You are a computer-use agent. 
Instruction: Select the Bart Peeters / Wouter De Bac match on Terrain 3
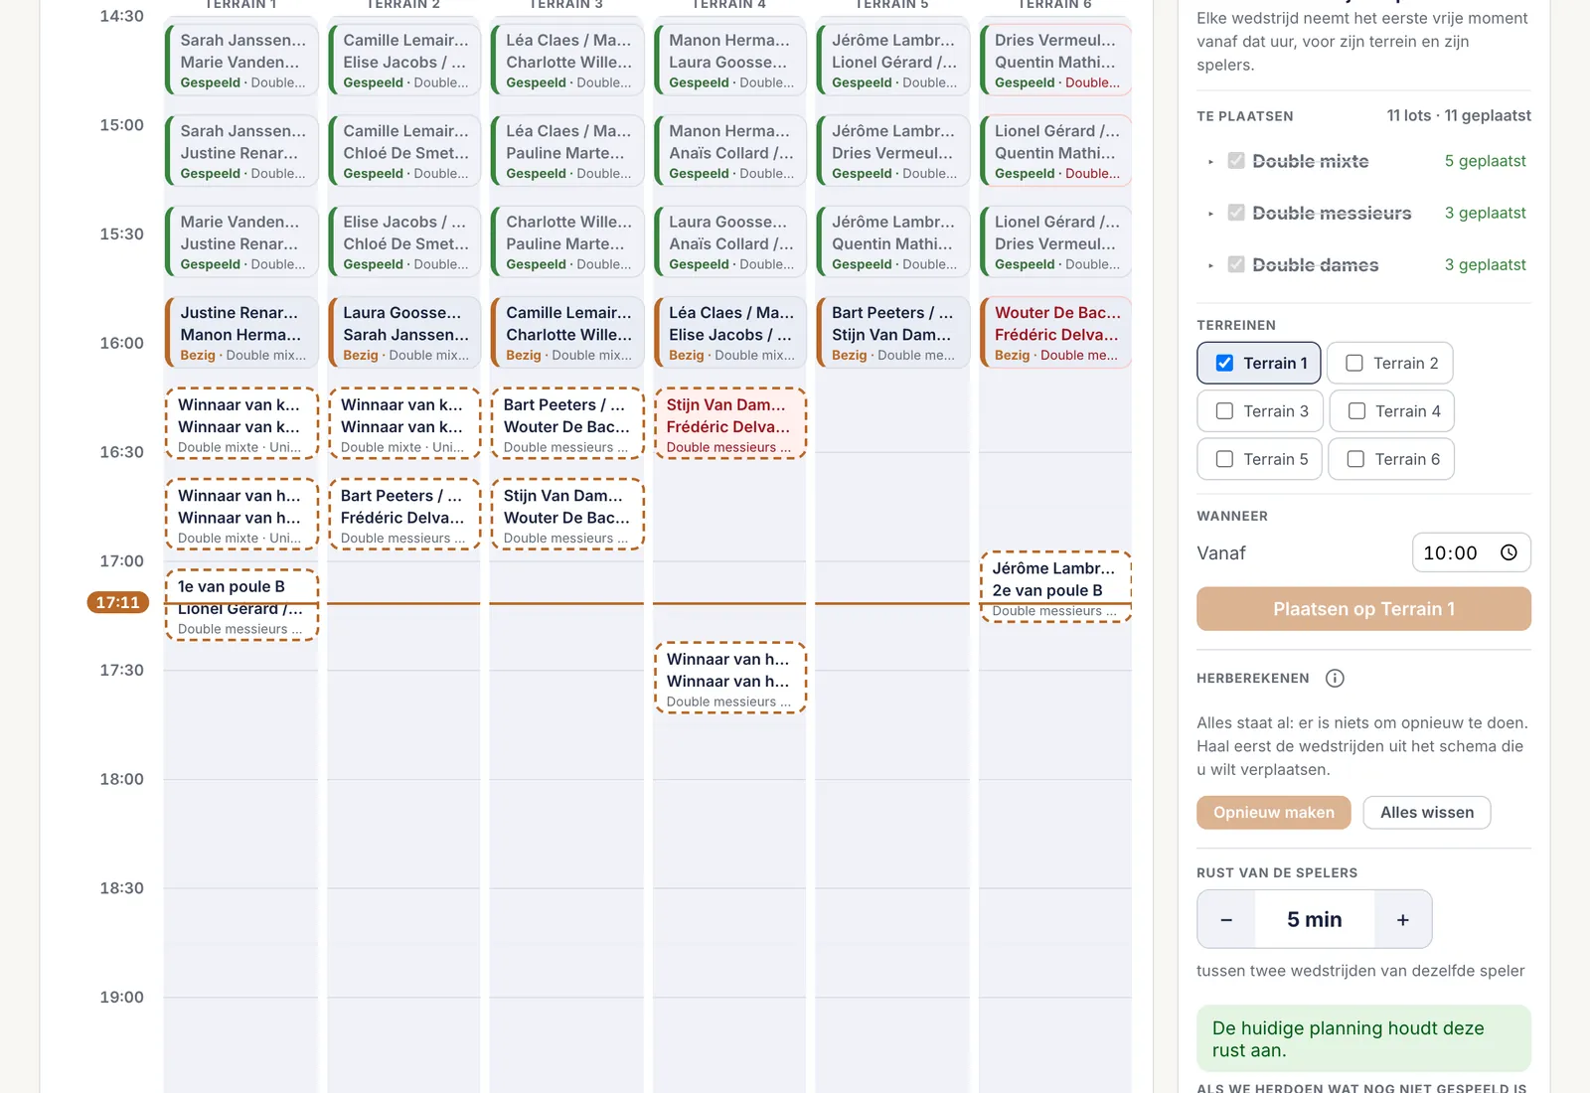(567, 424)
